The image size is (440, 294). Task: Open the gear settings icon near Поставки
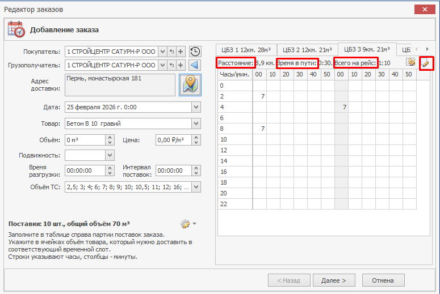[x=185, y=224]
